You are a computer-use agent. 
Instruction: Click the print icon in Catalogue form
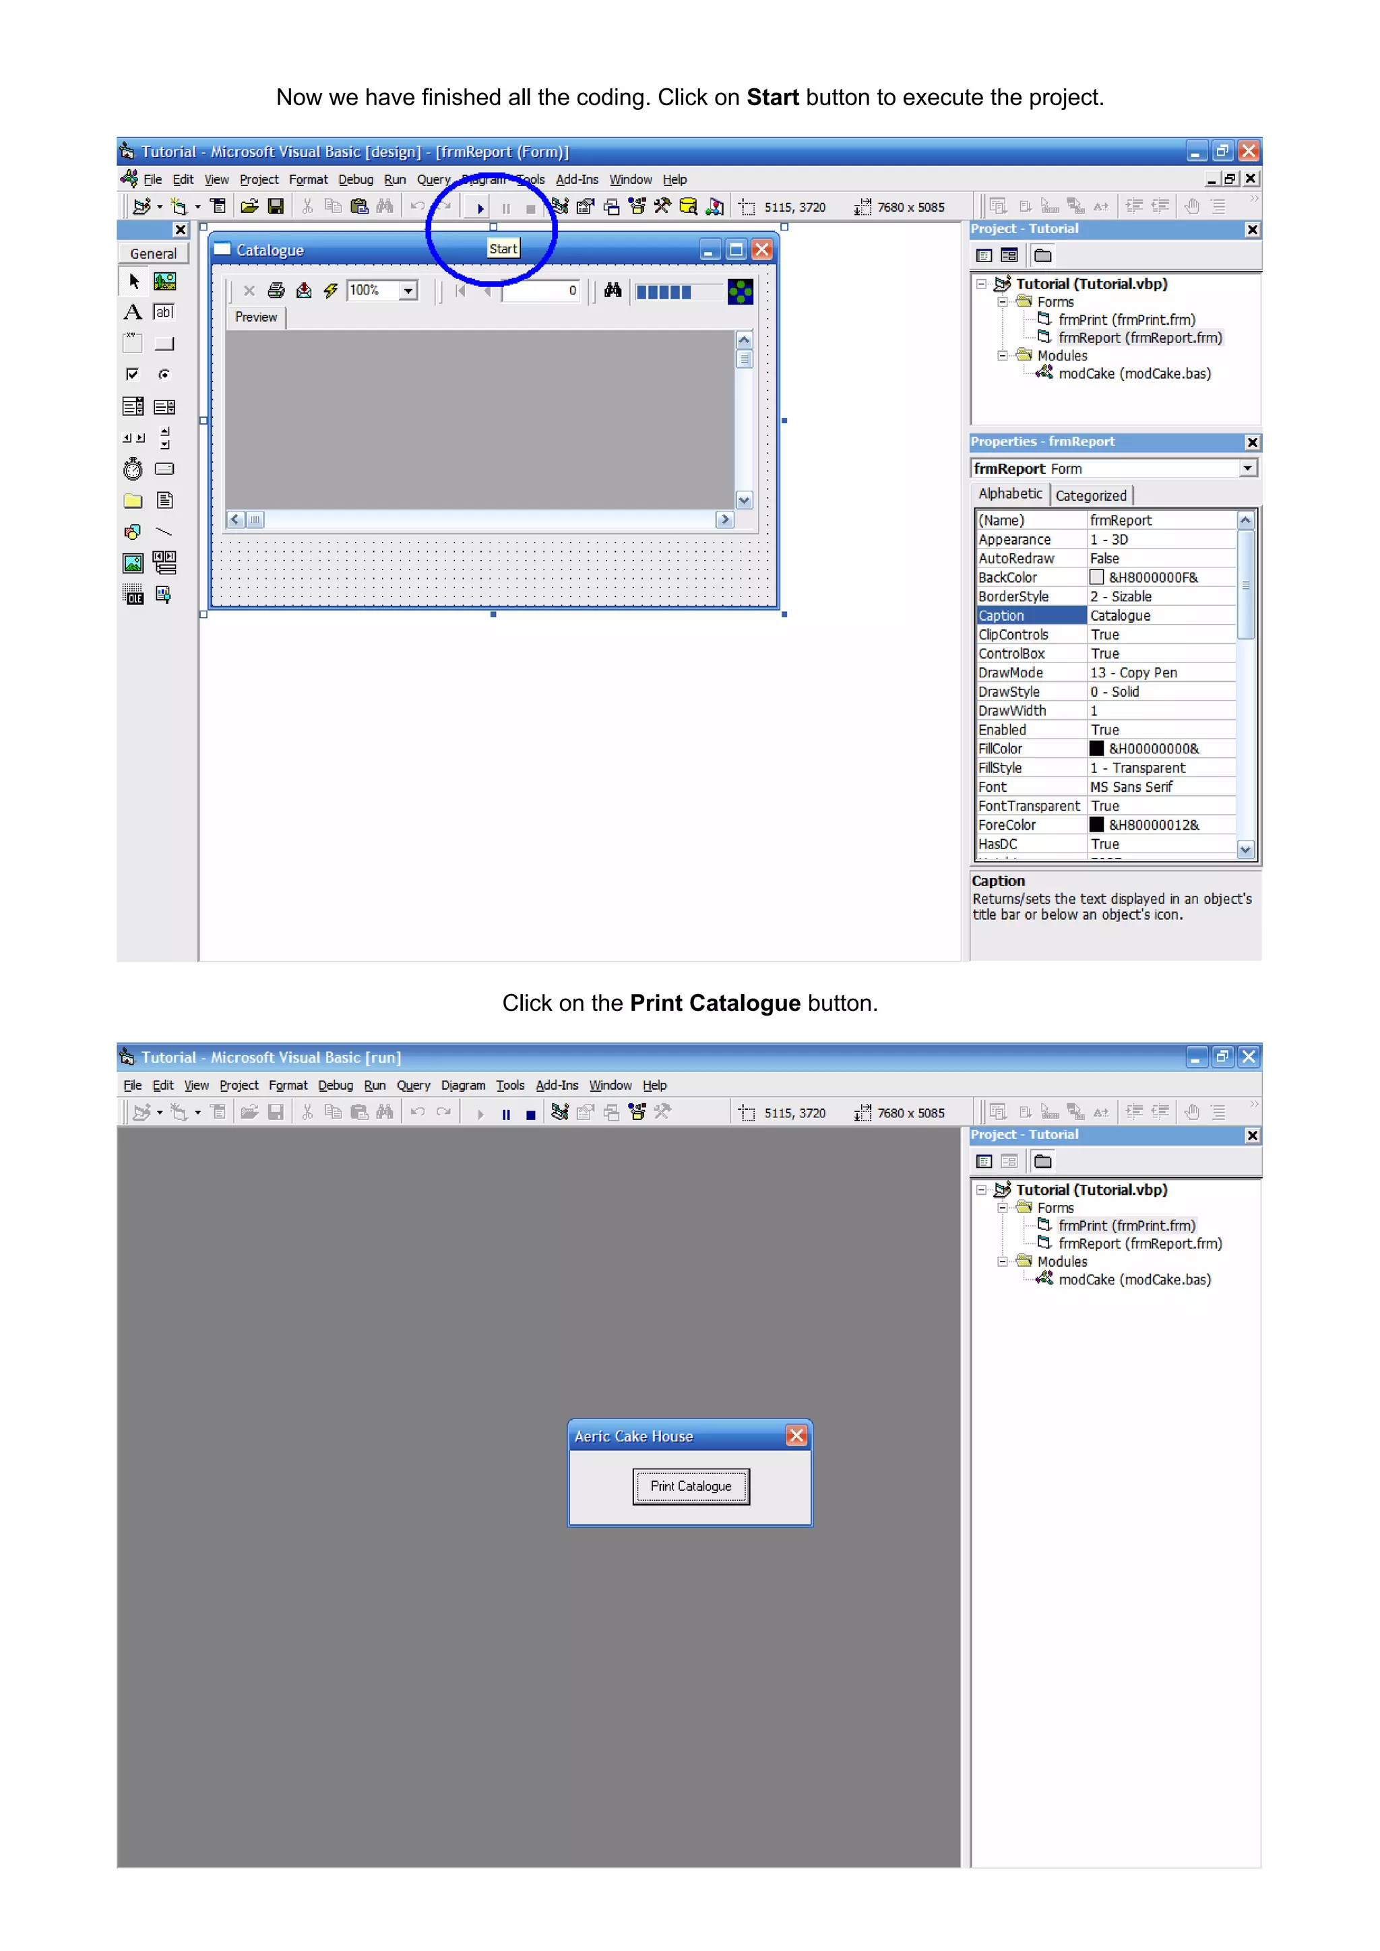click(x=276, y=290)
